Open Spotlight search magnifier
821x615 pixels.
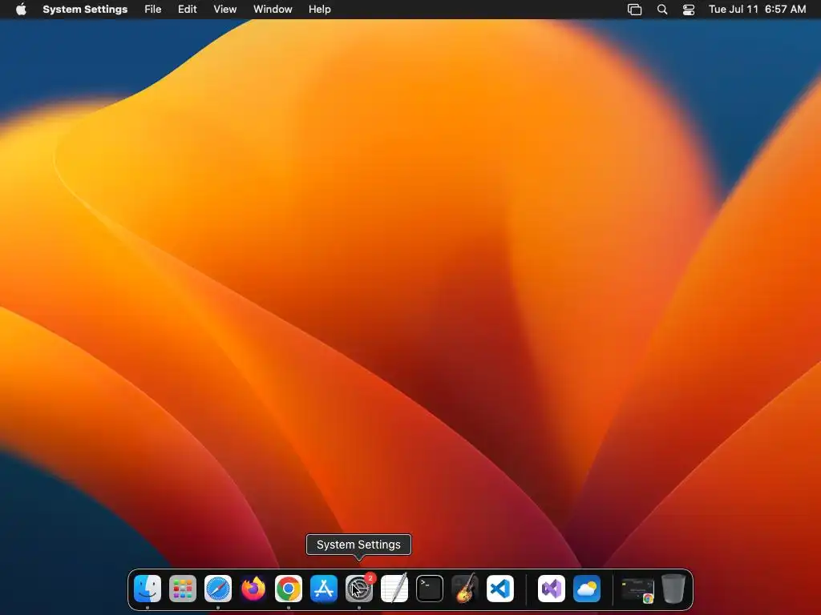tap(661, 10)
